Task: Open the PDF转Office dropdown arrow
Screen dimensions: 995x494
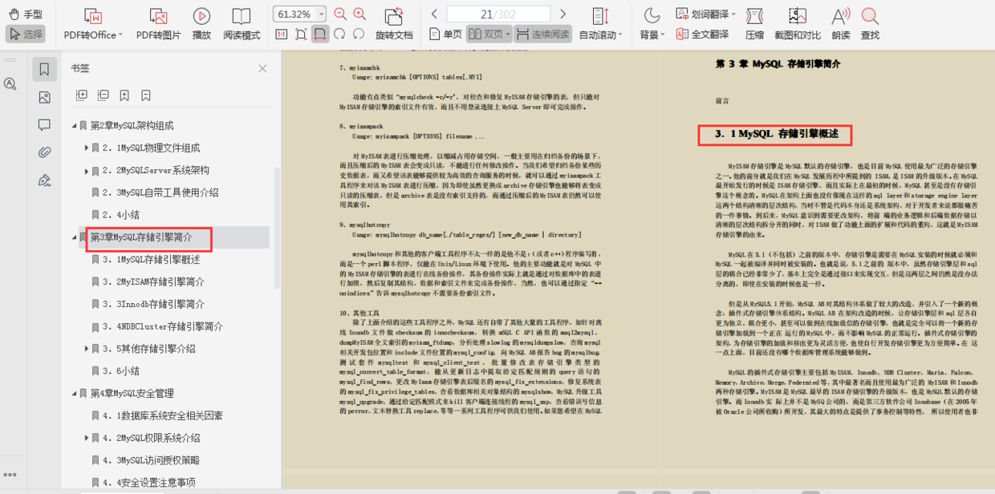Action: (x=120, y=35)
